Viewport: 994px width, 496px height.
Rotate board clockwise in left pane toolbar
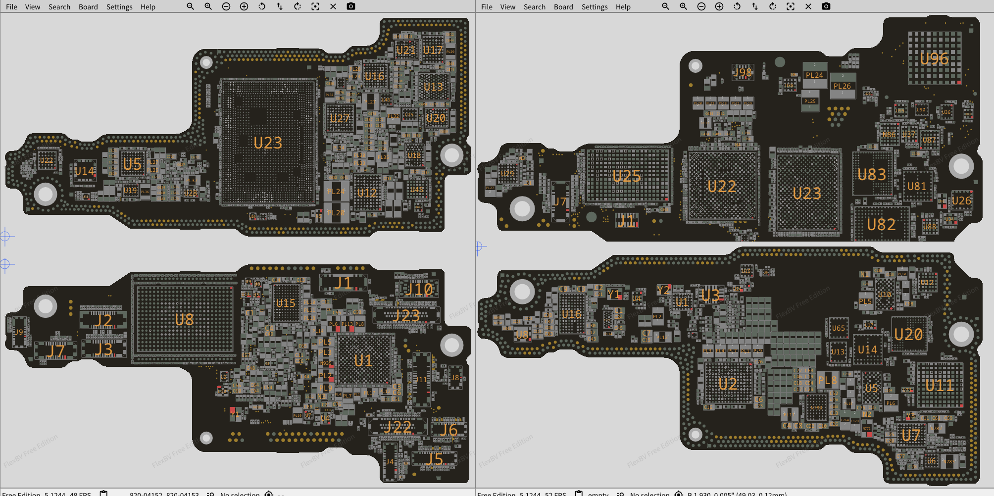(298, 6)
